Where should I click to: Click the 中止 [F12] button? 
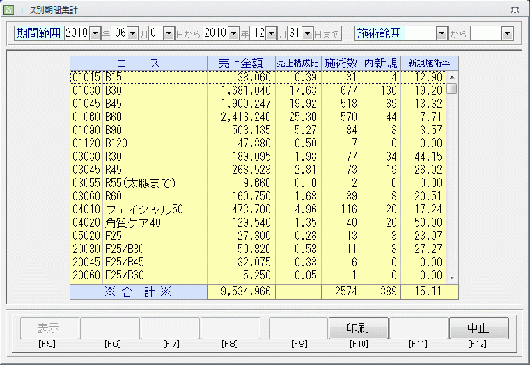[x=478, y=328]
